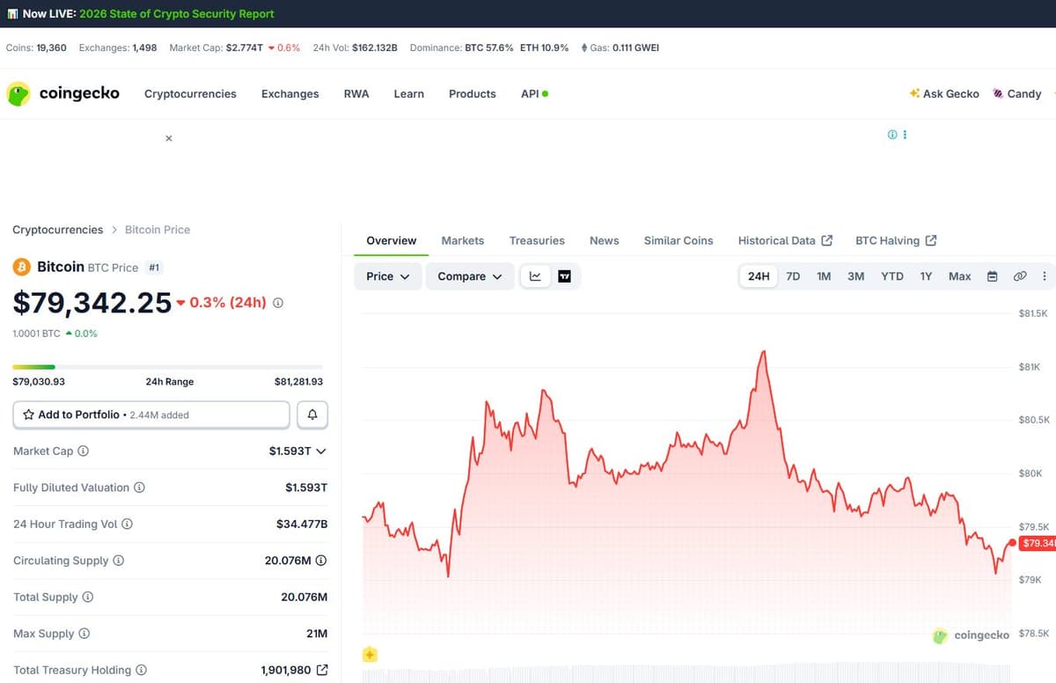The width and height of the screenshot is (1056, 683).
Task: Open BTC Halving link
Action: tap(896, 240)
